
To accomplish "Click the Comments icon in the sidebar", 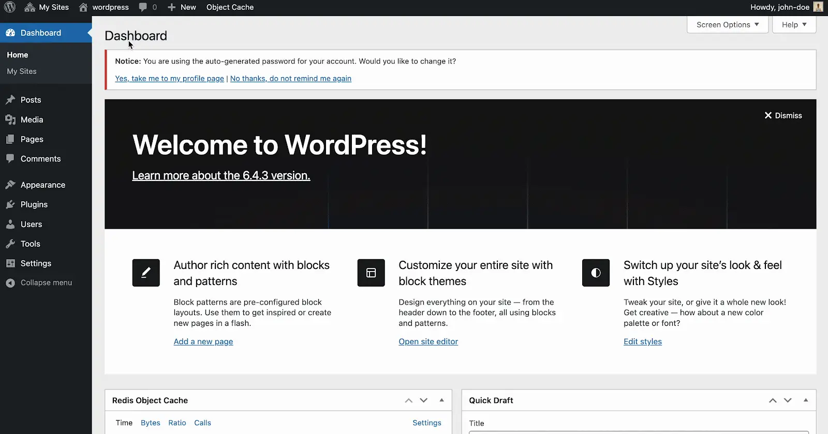I will pyautogui.click(x=10, y=159).
